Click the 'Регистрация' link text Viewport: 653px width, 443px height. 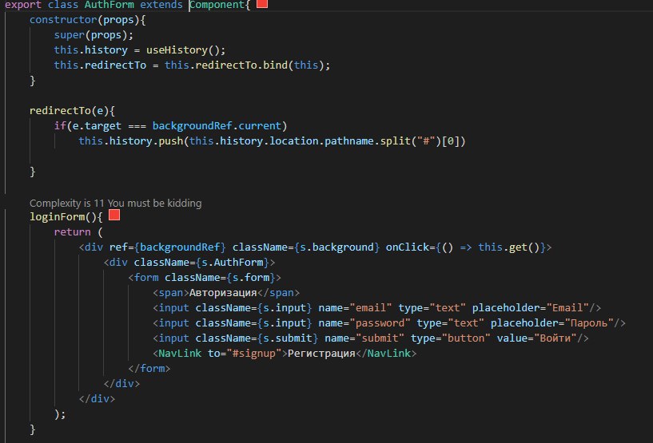click(321, 354)
